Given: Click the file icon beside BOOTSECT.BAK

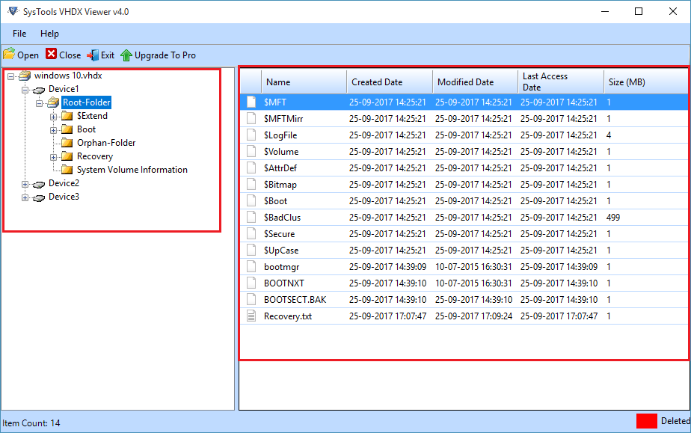Looking at the screenshot, I should (251, 299).
